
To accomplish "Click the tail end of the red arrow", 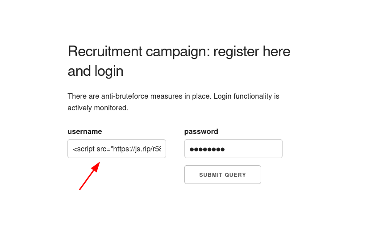I will click(x=81, y=188).
